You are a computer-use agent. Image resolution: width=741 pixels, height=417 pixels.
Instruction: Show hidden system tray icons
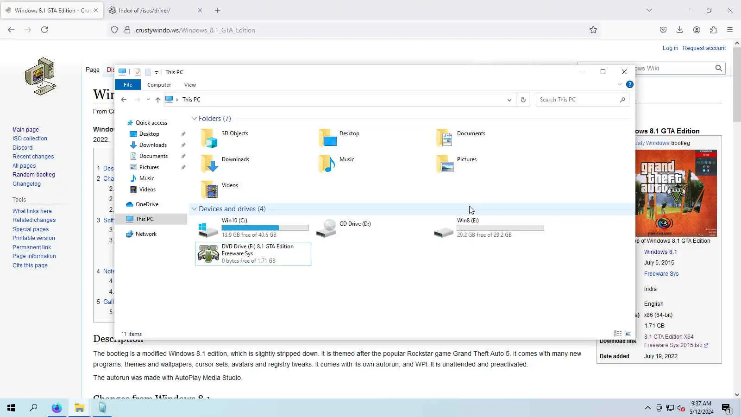[647, 408]
